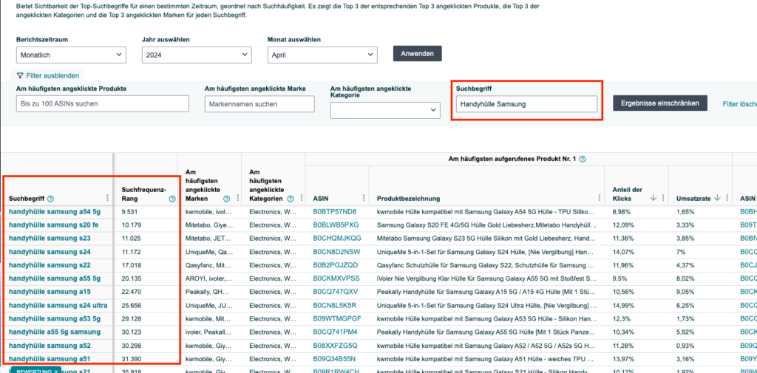Open search term 'handyhülle samsung a54 5g'

coord(54,211)
